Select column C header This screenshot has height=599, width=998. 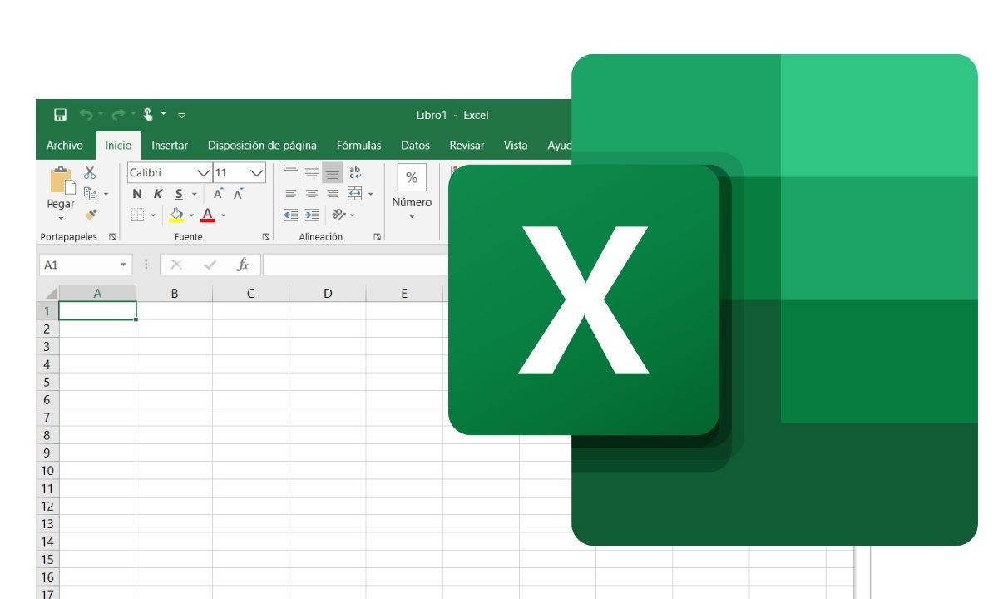250,293
